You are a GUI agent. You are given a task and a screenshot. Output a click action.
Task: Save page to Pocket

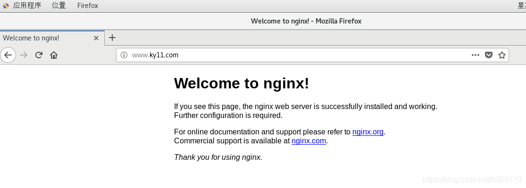click(x=489, y=55)
